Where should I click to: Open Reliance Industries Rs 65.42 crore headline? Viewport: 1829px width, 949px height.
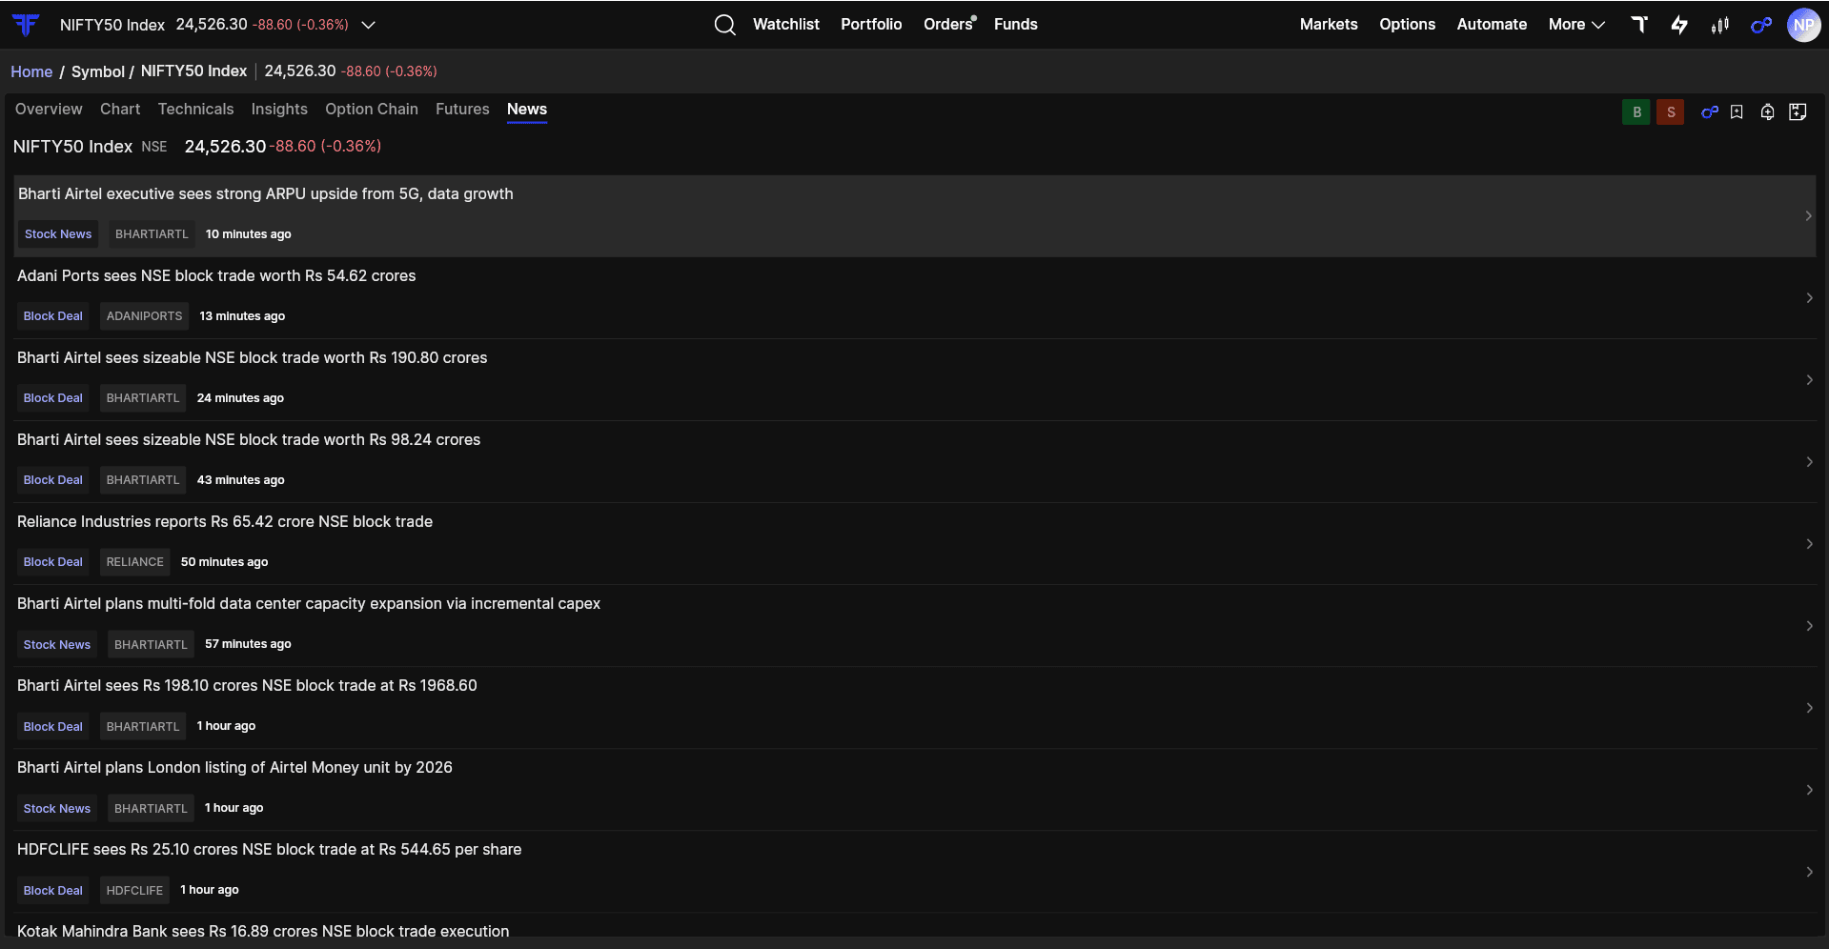tap(225, 522)
